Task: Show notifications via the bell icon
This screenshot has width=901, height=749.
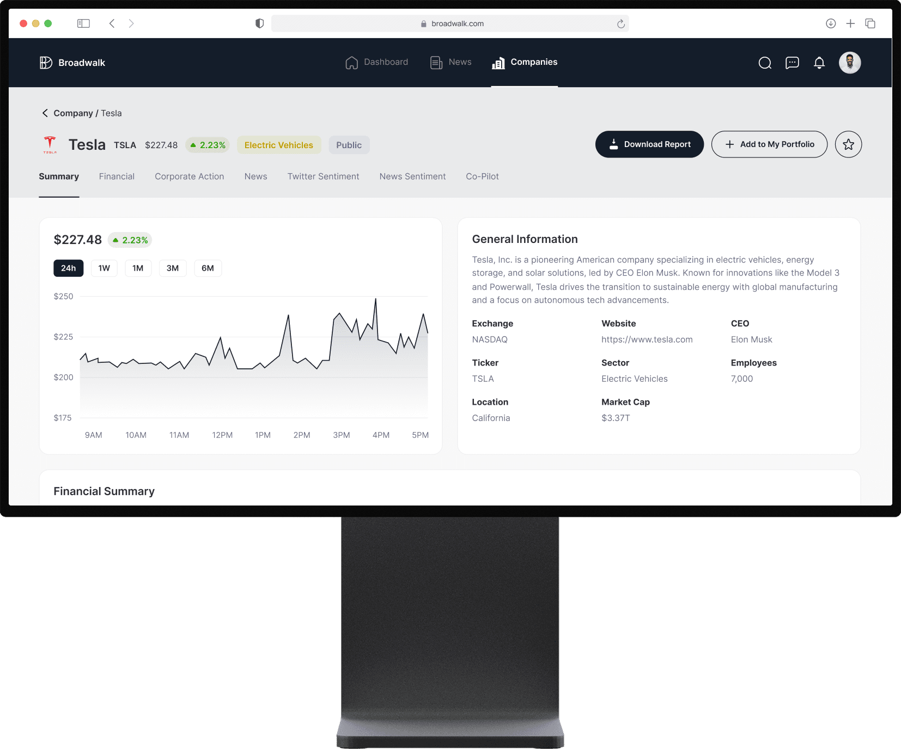Action: [x=819, y=63]
